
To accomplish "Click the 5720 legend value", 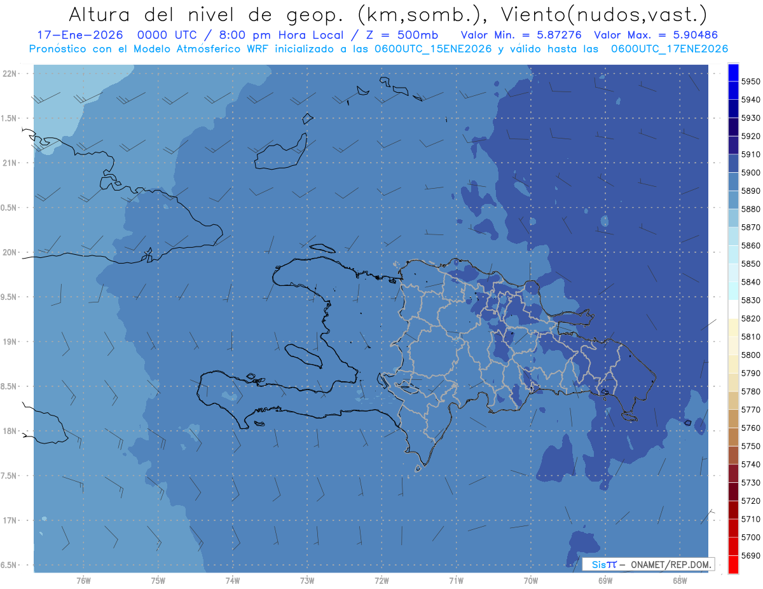I will (x=750, y=501).
